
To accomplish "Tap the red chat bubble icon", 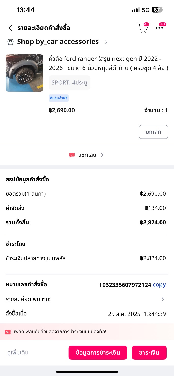I will 72,155.
